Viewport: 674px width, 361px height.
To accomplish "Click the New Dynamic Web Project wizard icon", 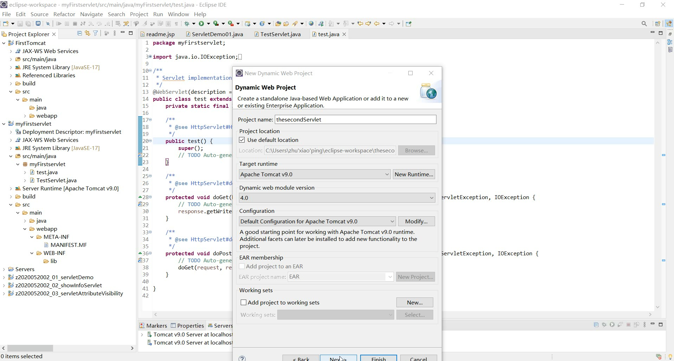I will tap(248, 24).
